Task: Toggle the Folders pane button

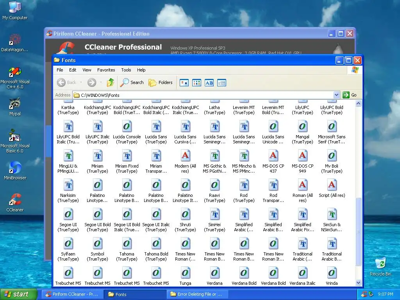Action: [x=161, y=82]
